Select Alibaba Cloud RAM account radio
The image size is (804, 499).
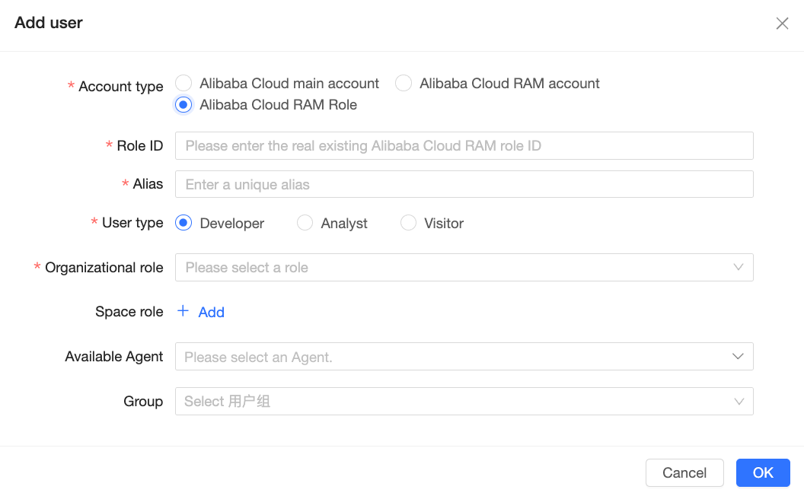click(x=404, y=83)
